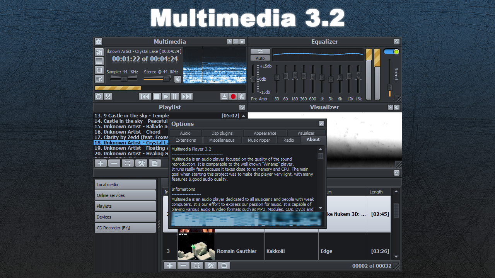Switch to the Dsp plugins tab

[222, 133]
